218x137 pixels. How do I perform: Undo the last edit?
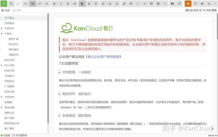point(11,4)
